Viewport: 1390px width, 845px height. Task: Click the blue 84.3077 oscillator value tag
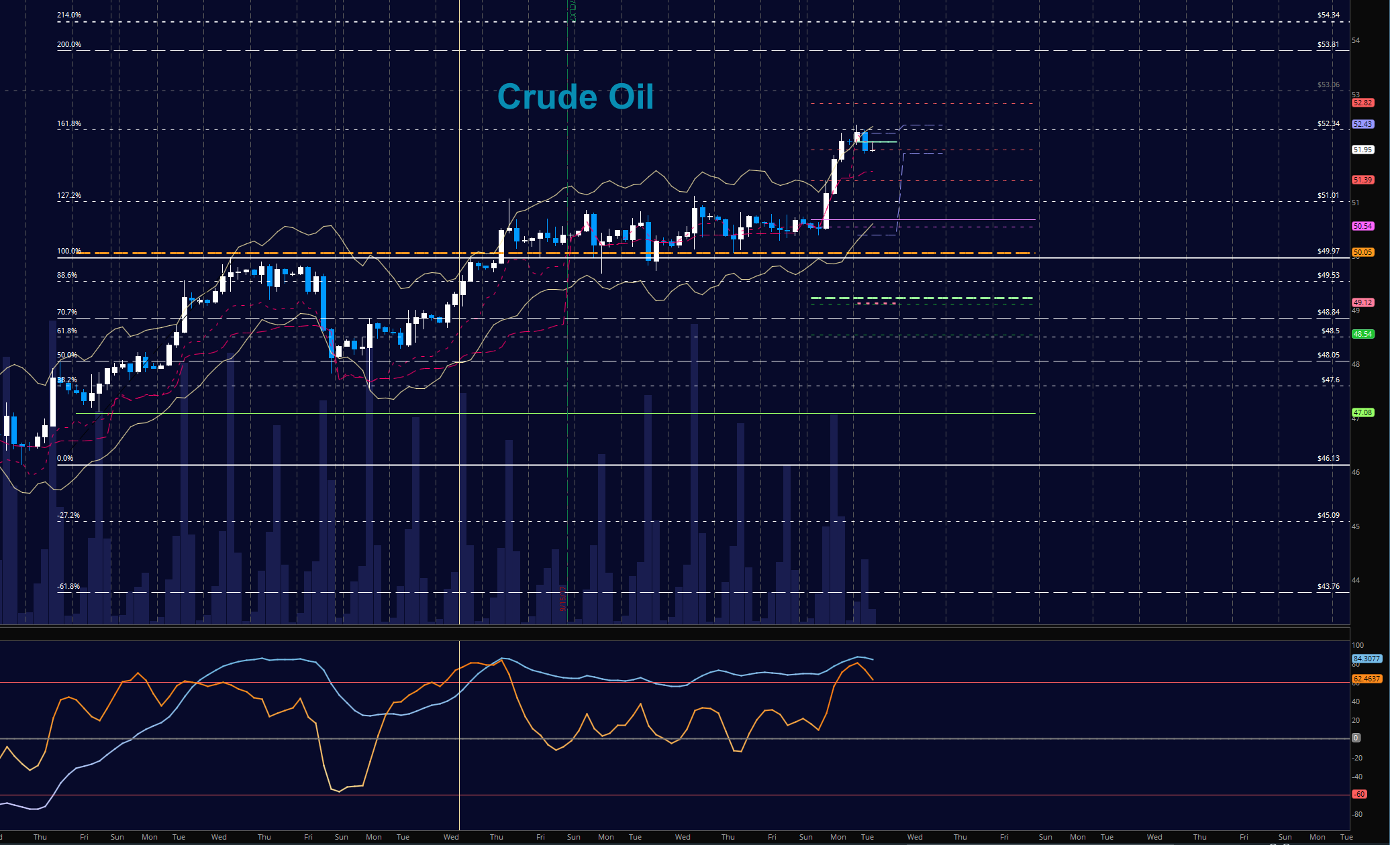[1366, 659]
